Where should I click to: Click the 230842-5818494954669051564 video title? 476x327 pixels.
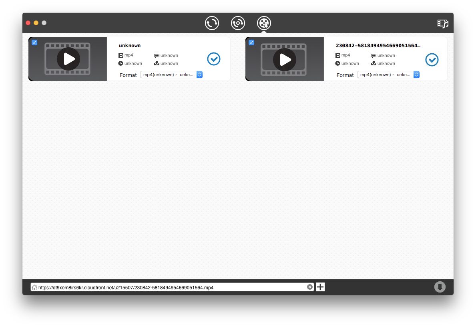click(378, 46)
